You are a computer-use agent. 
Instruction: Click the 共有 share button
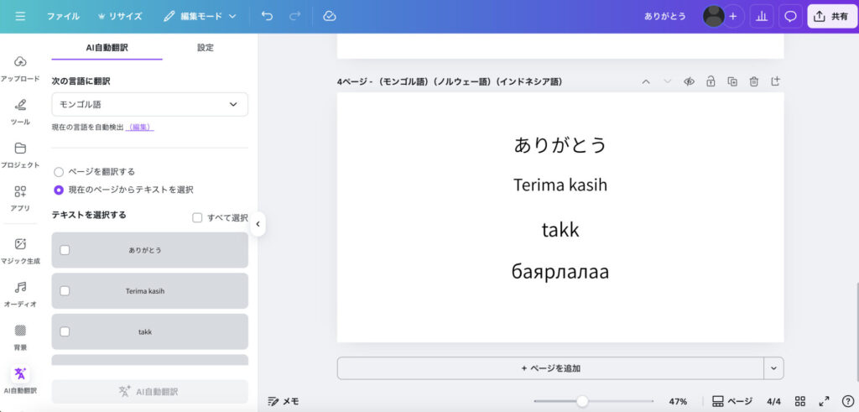(x=831, y=16)
